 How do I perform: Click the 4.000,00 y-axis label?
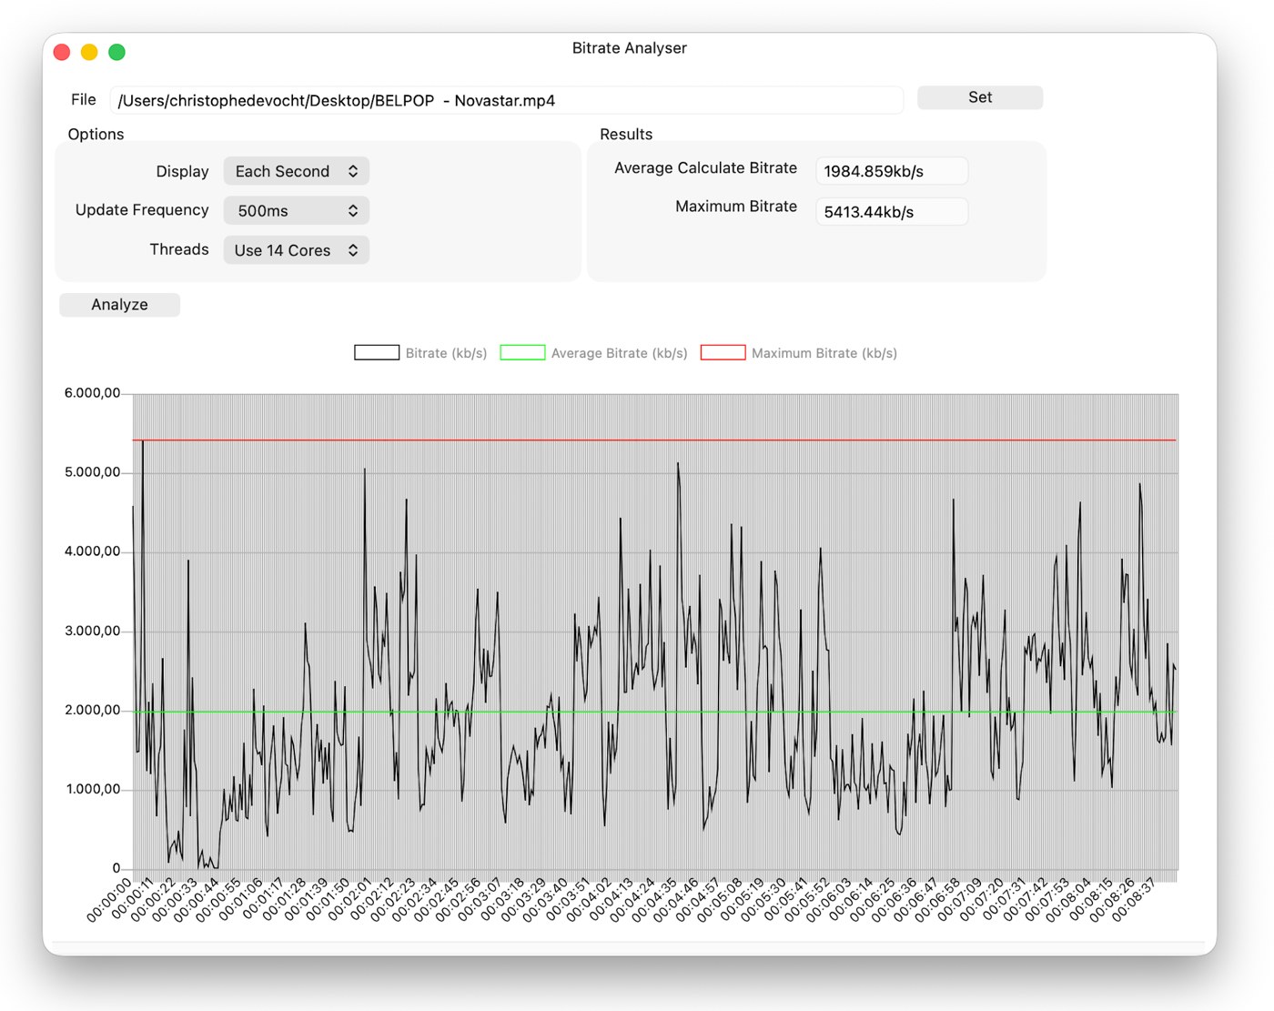point(92,551)
